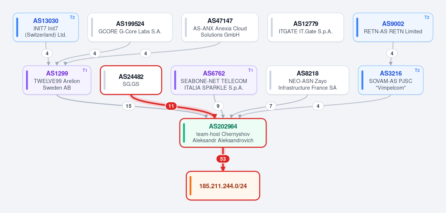
Task: Select the edge count badge 7
Action: click(271, 106)
